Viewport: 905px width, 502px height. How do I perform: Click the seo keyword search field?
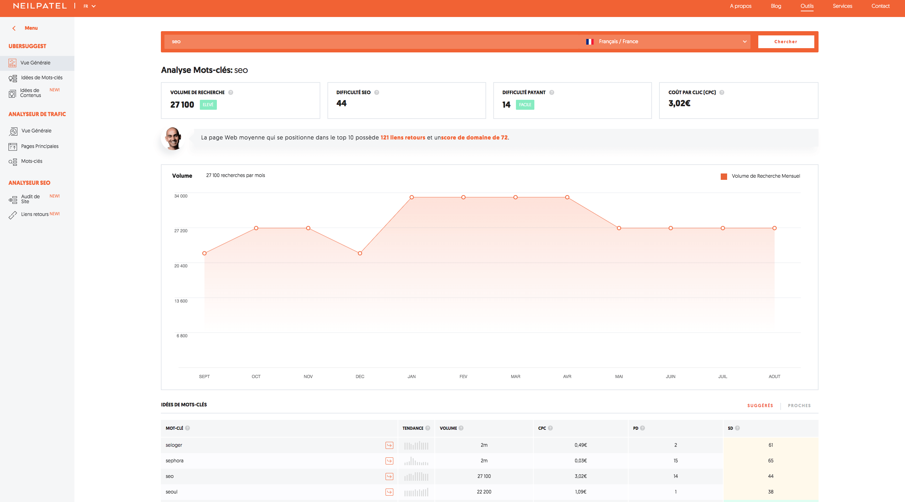(x=372, y=42)
